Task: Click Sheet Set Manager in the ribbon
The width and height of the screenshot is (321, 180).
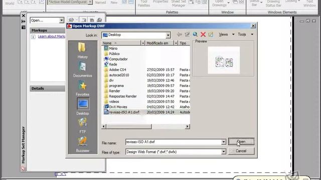Action: tap(179, 3)
